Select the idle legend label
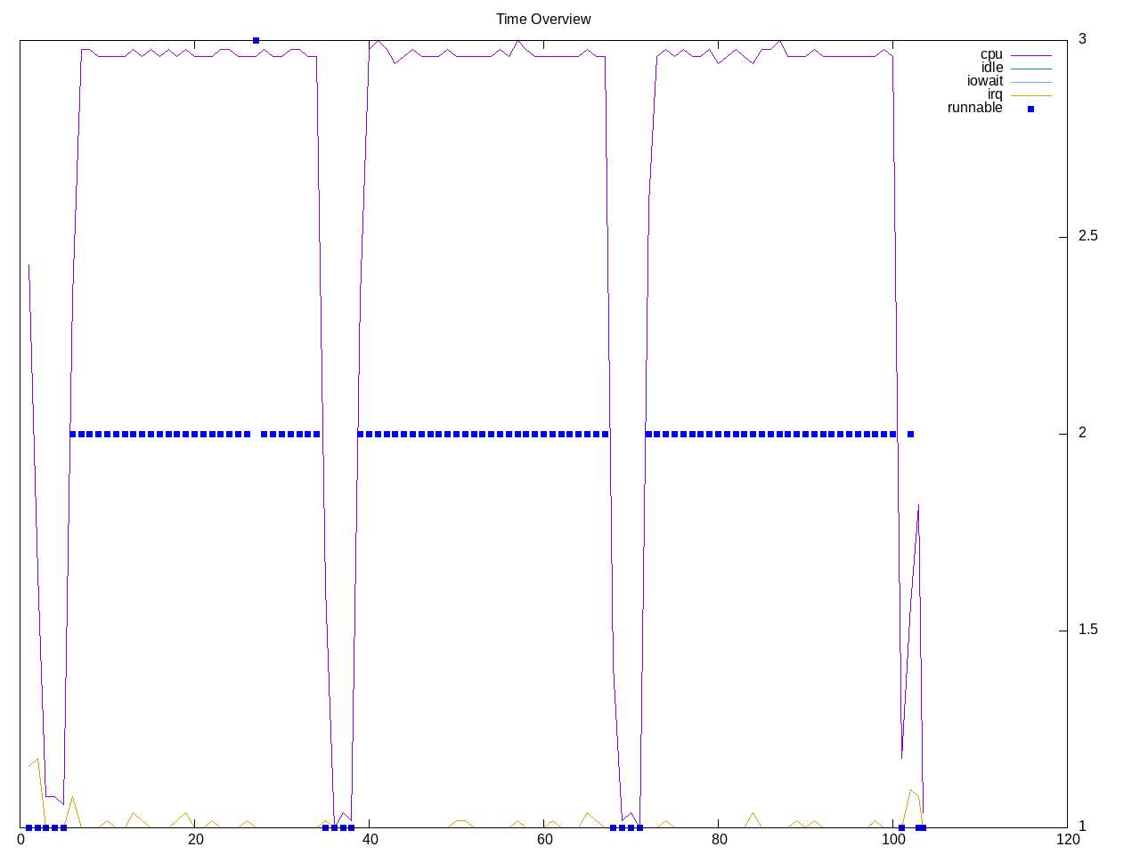 click(x=991, y=68)
